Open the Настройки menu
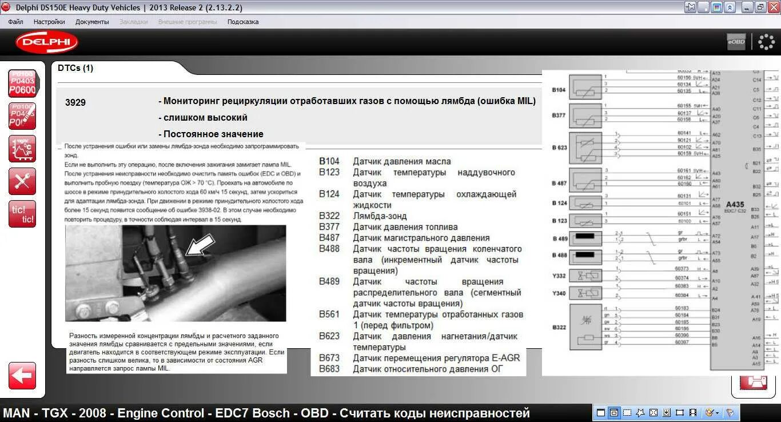The width and height of the screenshot is (781, 422). tap(49, 22)
